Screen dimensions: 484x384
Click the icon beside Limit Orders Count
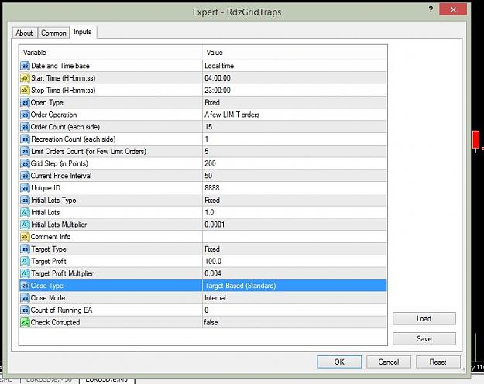pos(25,151)
